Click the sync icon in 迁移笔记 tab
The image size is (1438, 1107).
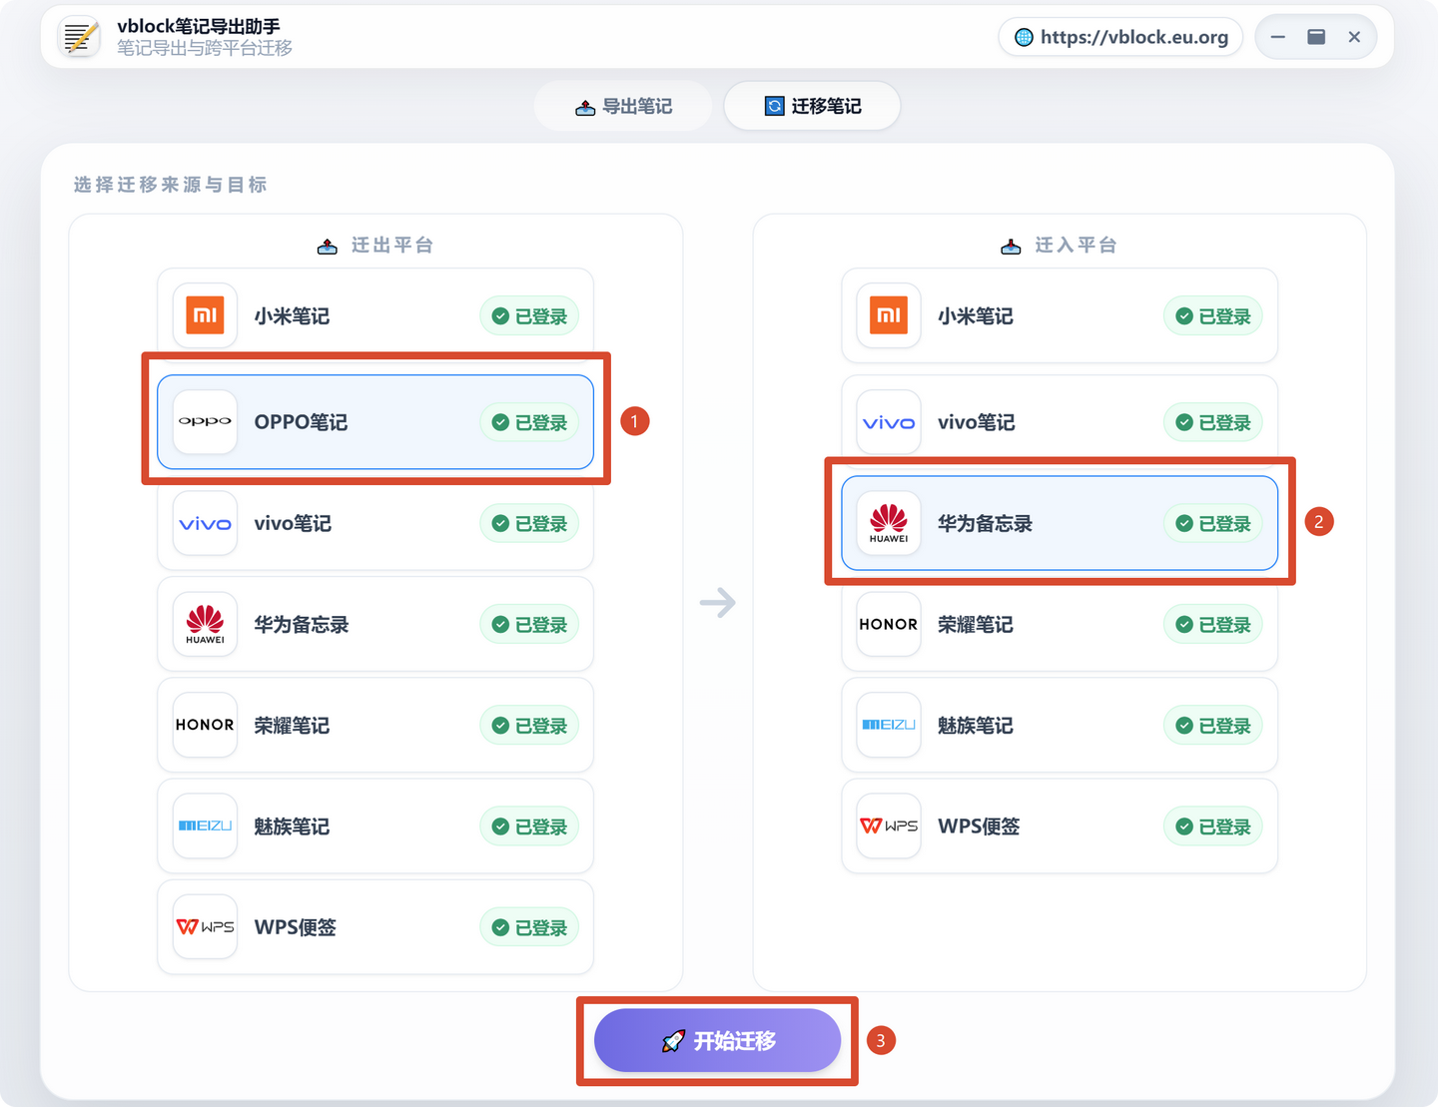click(774, 106)
